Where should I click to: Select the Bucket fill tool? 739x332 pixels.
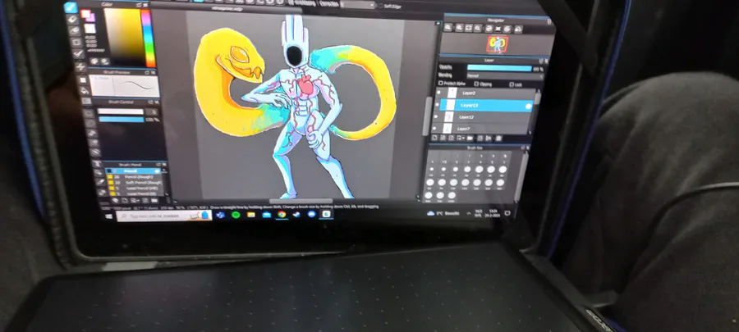[85, 90]
